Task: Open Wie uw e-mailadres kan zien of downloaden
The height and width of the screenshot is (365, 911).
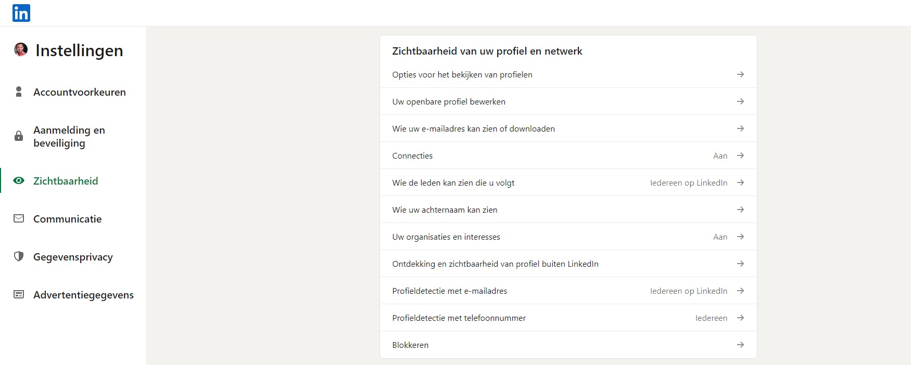Action: [473, 129]
